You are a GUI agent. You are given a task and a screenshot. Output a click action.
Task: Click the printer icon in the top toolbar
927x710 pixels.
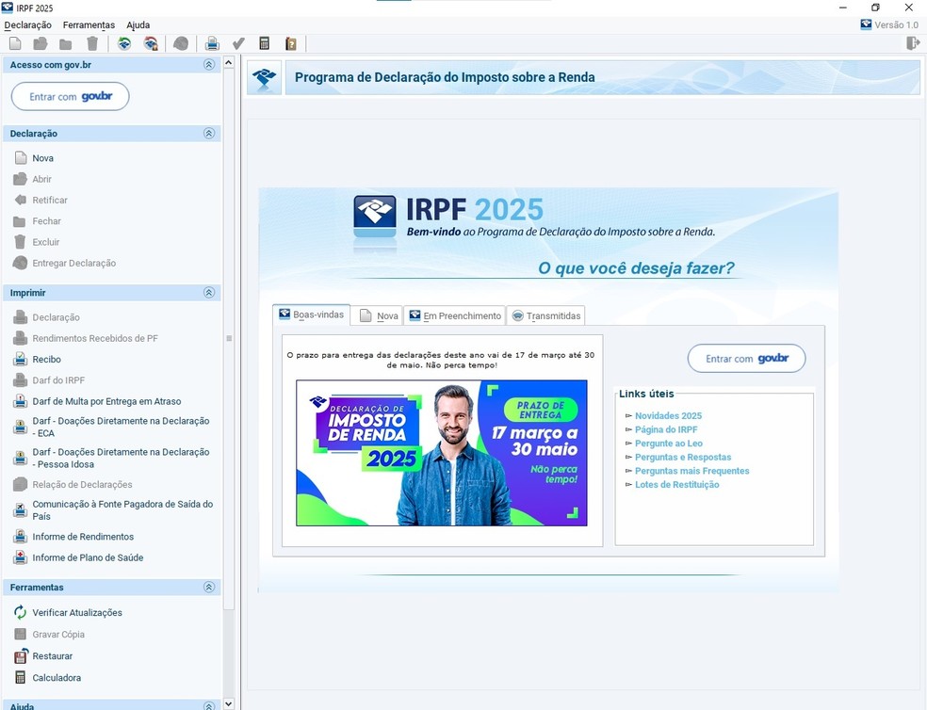(212, 43)
